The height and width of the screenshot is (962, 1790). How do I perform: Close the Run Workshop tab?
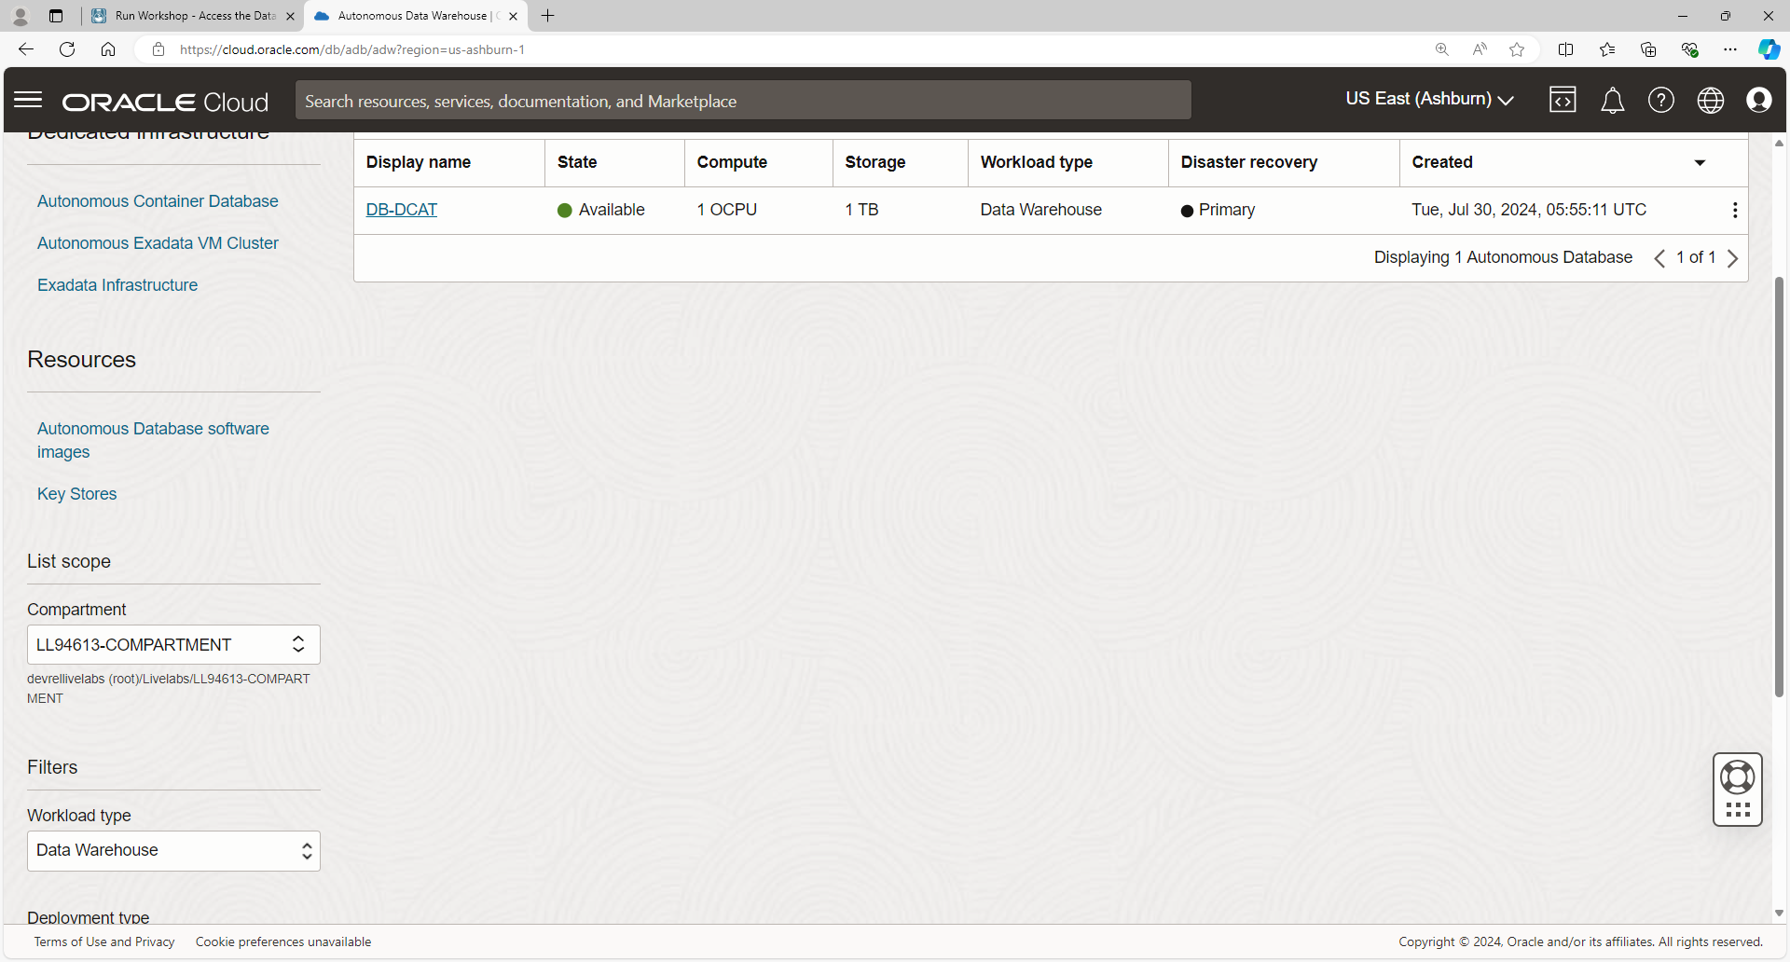[290, 16]
